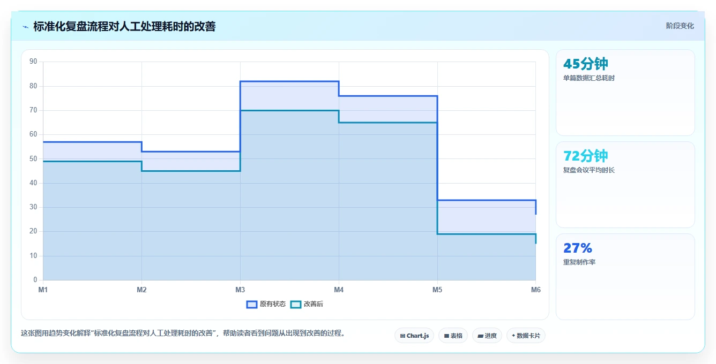Click the 表格 chip icon

coord(446,336)
